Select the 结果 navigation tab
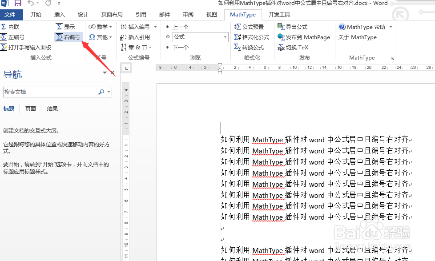Viewport: 435px width, 261px height. pyautogui.click(x=52, y=109)
